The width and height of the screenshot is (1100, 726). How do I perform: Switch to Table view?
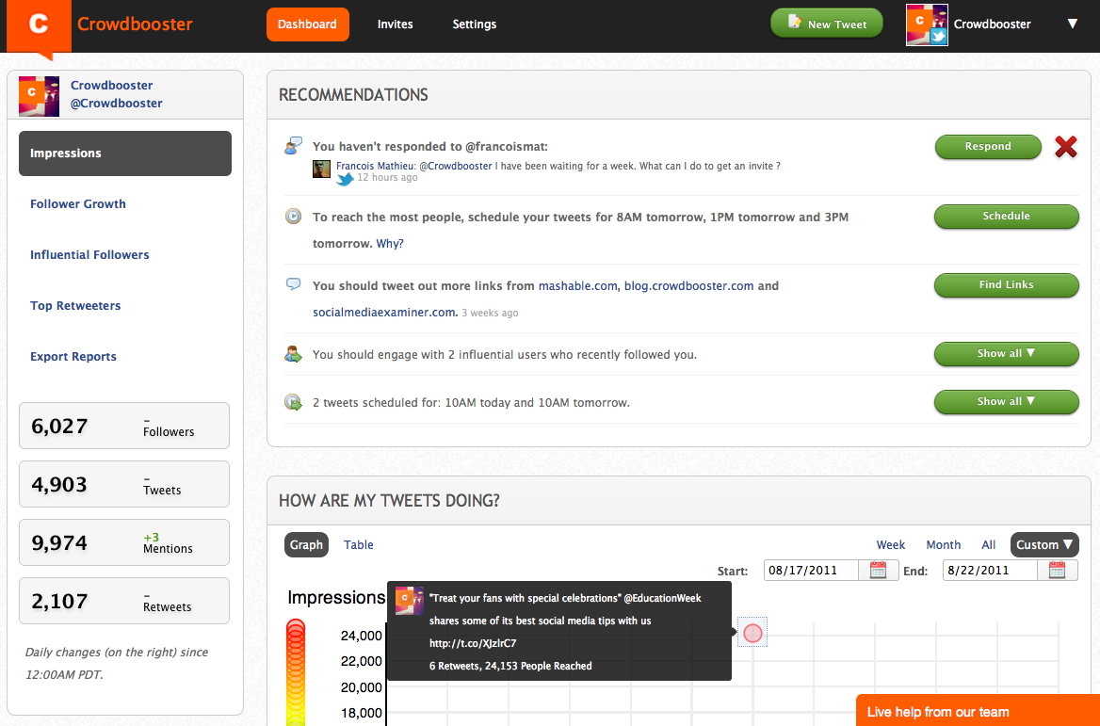click(359, 545)
